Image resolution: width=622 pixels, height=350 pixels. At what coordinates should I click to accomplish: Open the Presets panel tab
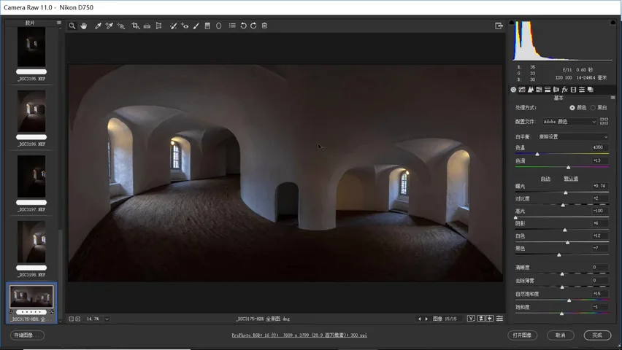click(x=582, y=90)
